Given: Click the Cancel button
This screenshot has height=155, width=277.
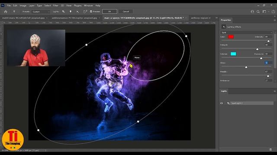Looking at the screenshot, I should tap(126, 12).
